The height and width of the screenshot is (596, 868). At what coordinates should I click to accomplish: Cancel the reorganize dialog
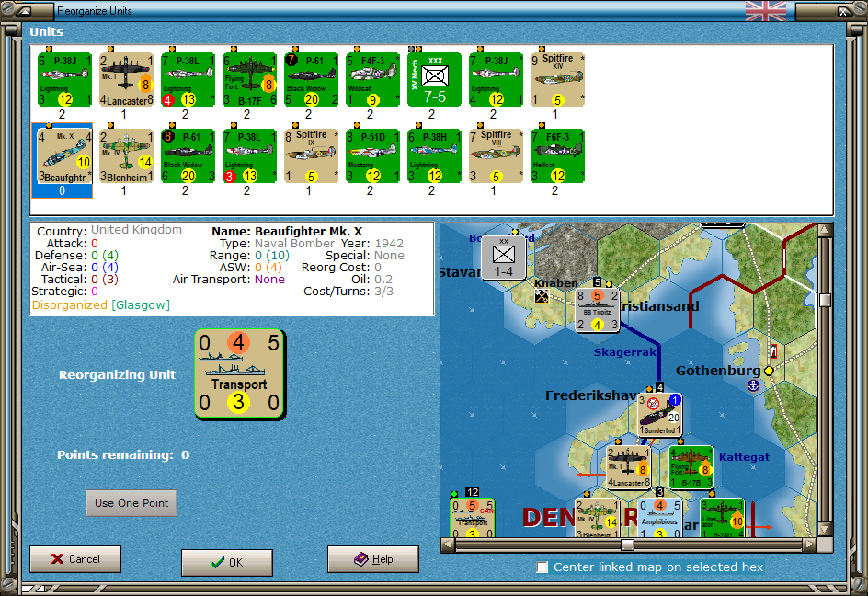75,559
